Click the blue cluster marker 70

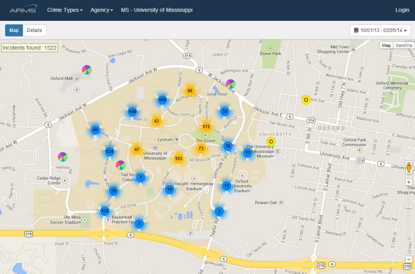click(228, 146)
